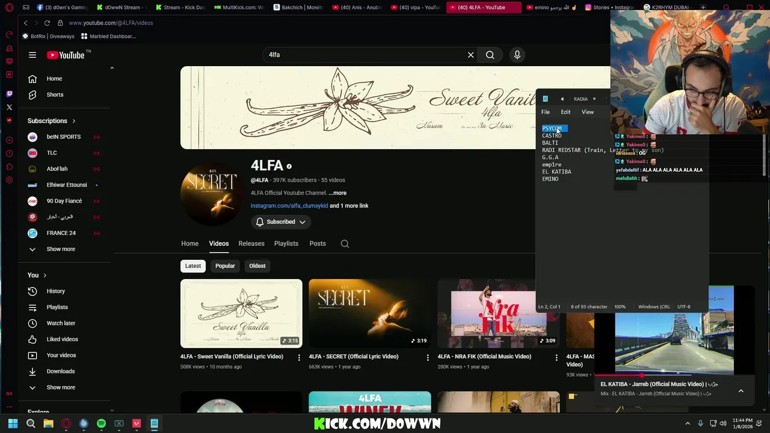The height and width of the screenshot is (433, 770).
Task: Open the 90 Day Fiancé subscription
Action: 63,201
